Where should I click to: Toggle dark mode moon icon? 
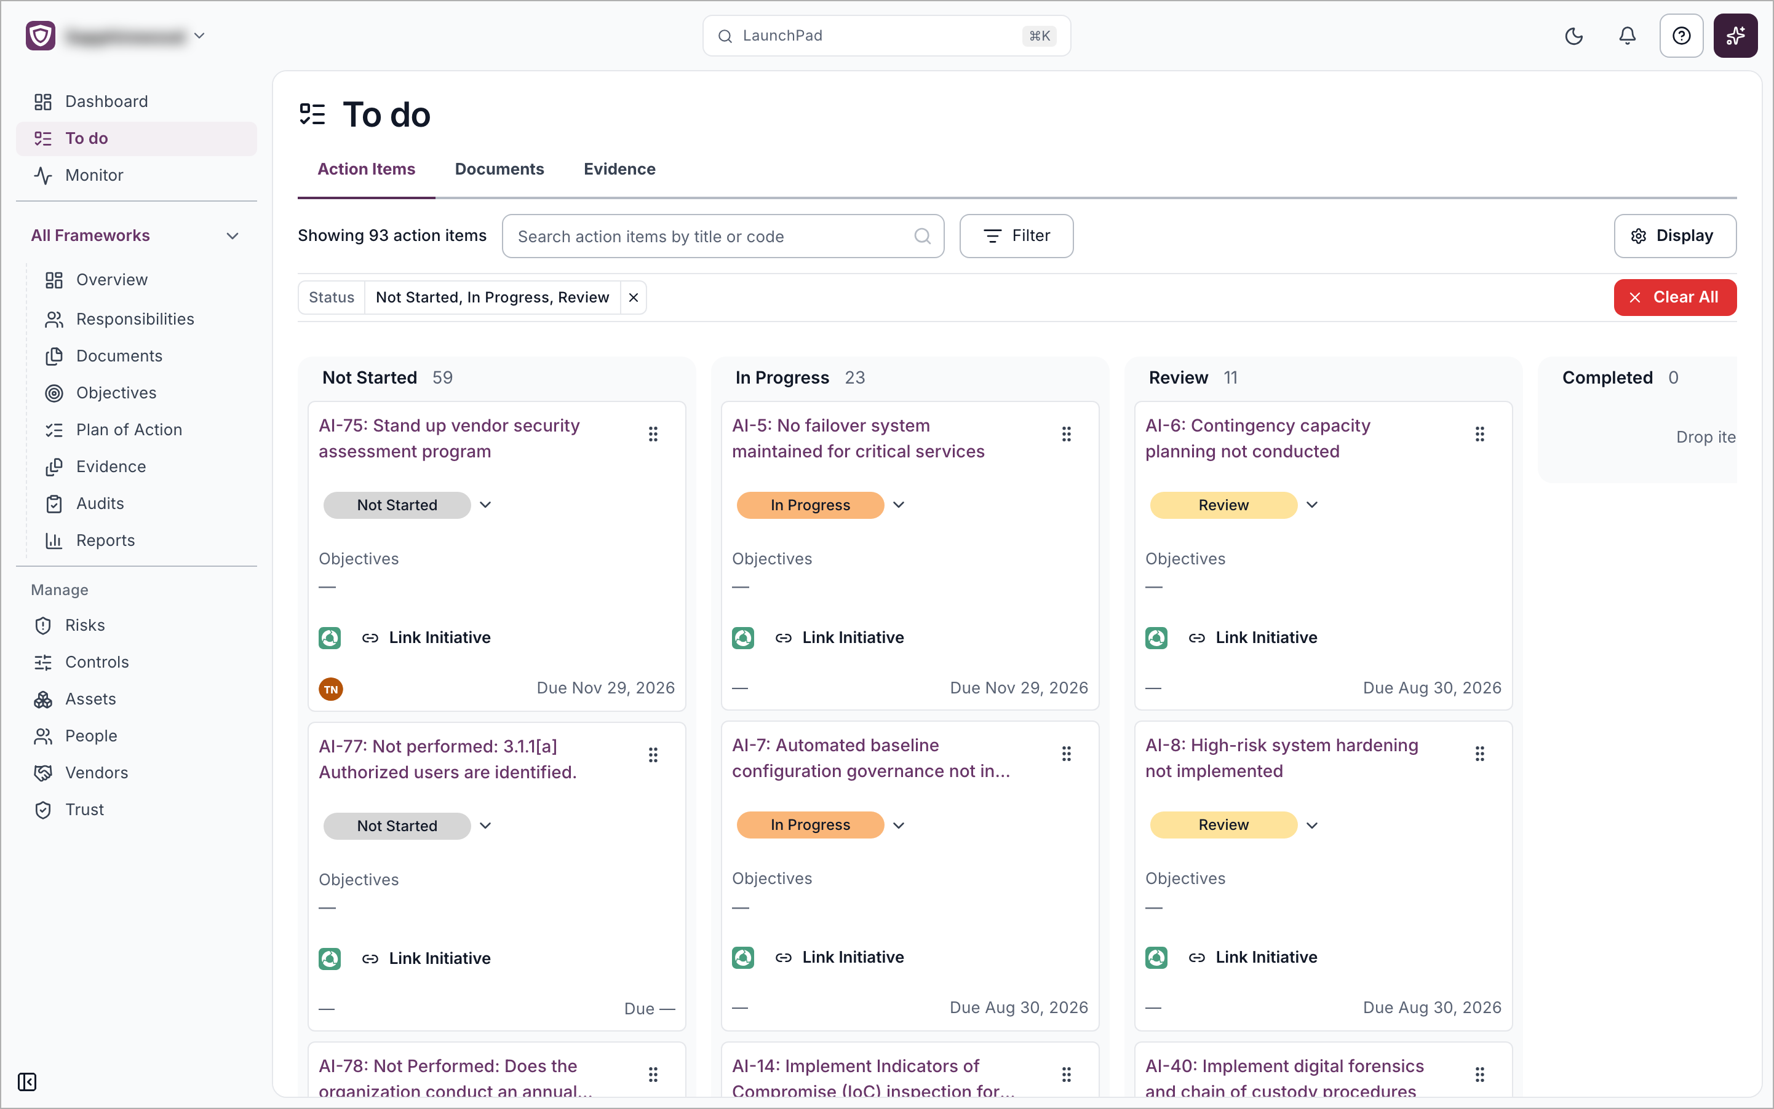1573,36
